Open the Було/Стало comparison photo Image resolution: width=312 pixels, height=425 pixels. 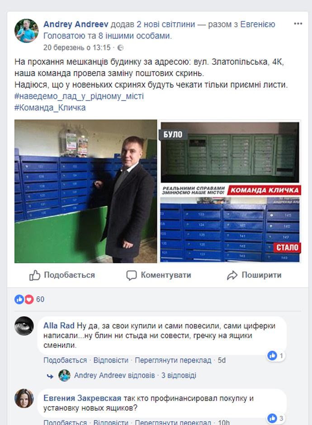pos(230,191)
